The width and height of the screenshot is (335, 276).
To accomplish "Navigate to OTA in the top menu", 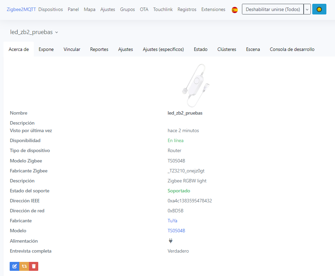I will click(144, 10).
